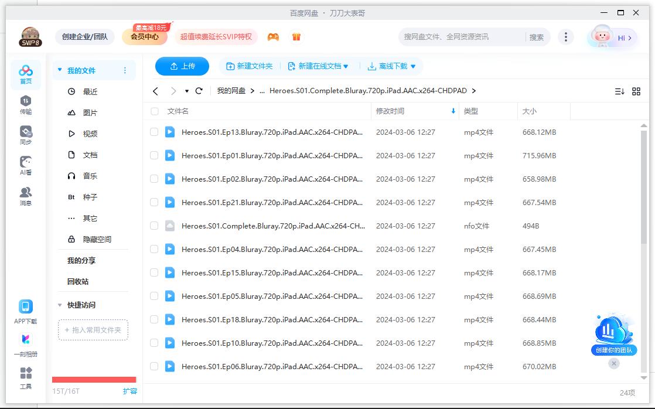
Task: Collapse the 快捷访问 section
Action: click(x=59, y=305)
